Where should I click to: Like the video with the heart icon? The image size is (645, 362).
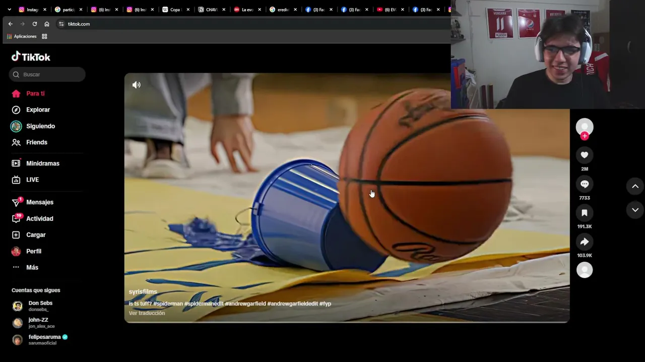click(585, 155)
